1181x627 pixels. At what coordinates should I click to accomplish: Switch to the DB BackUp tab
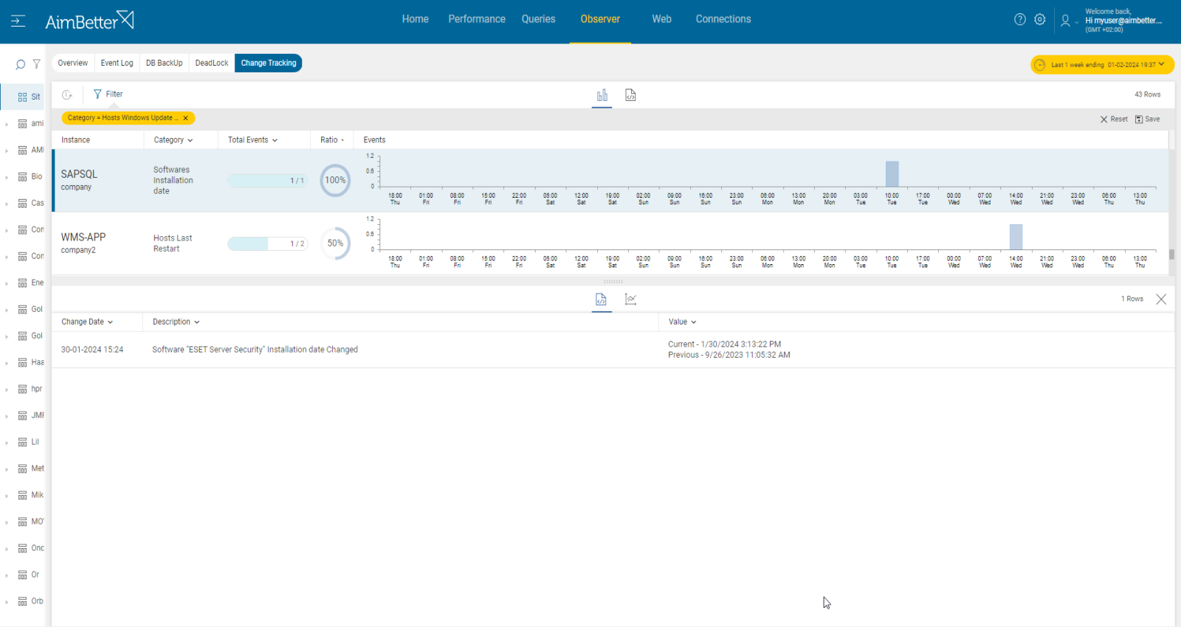tap(164, 63)
